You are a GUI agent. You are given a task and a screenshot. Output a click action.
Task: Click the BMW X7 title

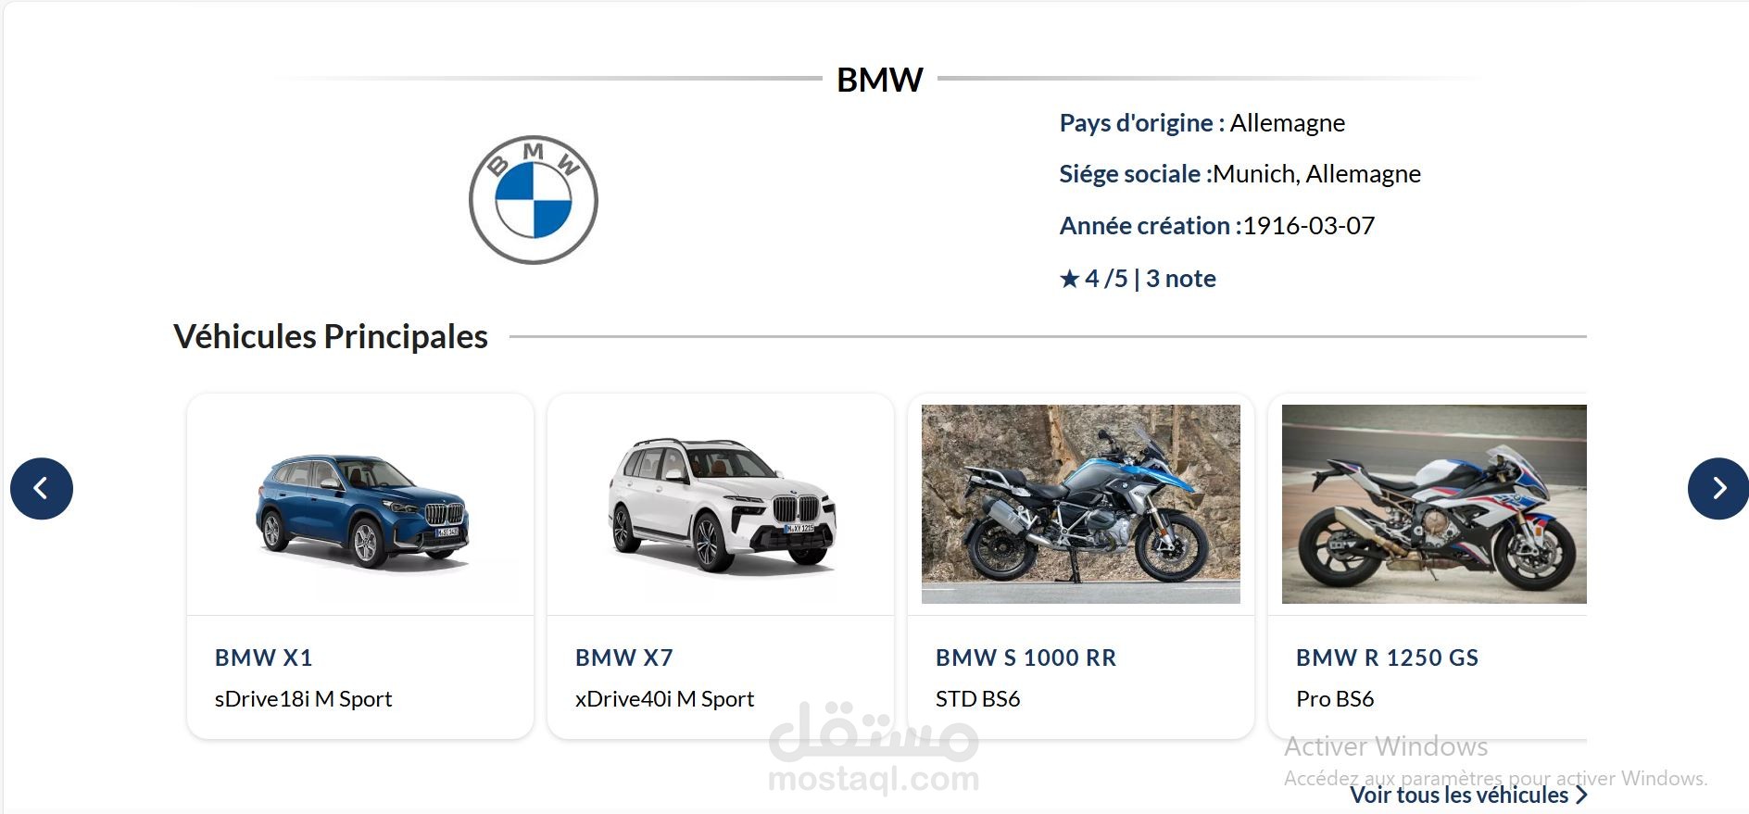[624, 657]
